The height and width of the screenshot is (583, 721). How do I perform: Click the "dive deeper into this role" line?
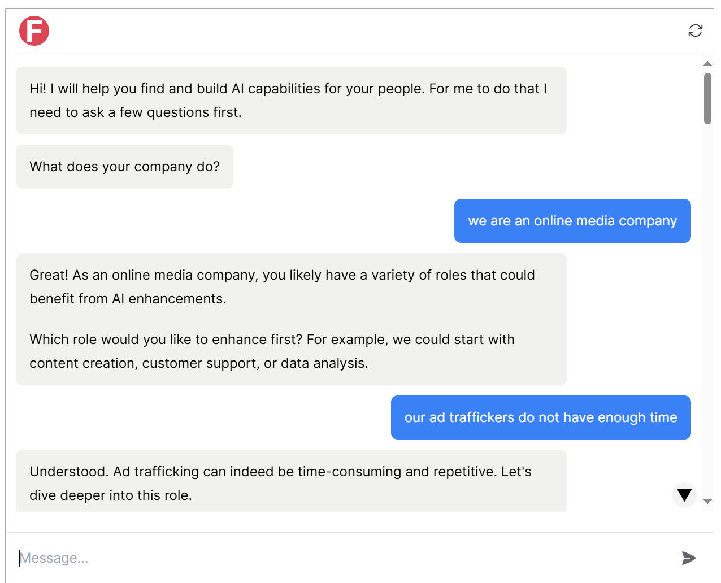pos(111,495)
